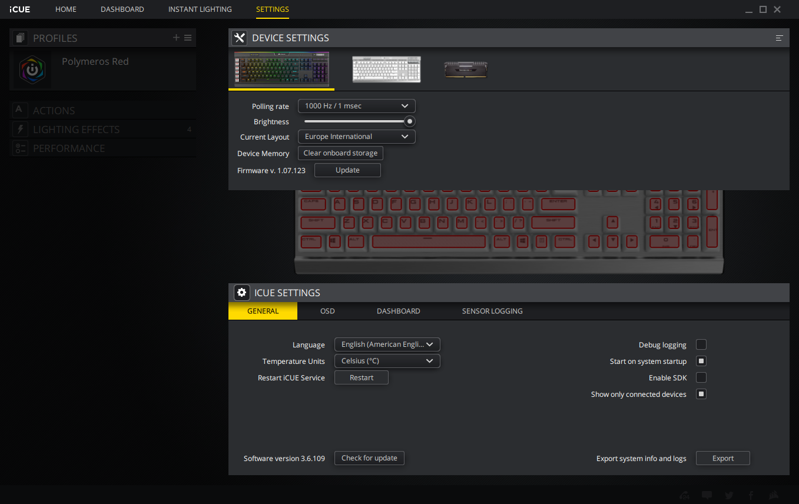The height and width of the screenshot is (504, 799).
Task: Click the Facebook icon in the footer
Action: [x=751, y=495]
